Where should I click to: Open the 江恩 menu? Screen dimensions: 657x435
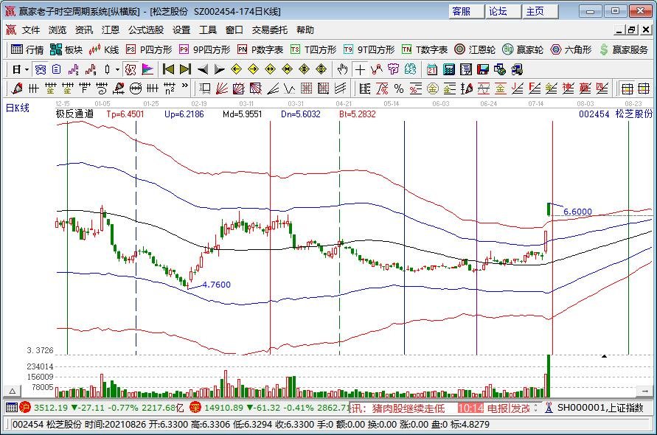(x=110, y=29)
